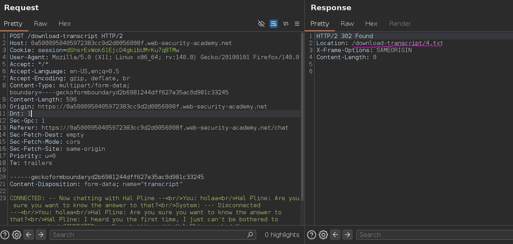The width and height of the screenshot is (513, 244).
Task: Click the Priority: u=0 line
Action: tap(33, 156)
